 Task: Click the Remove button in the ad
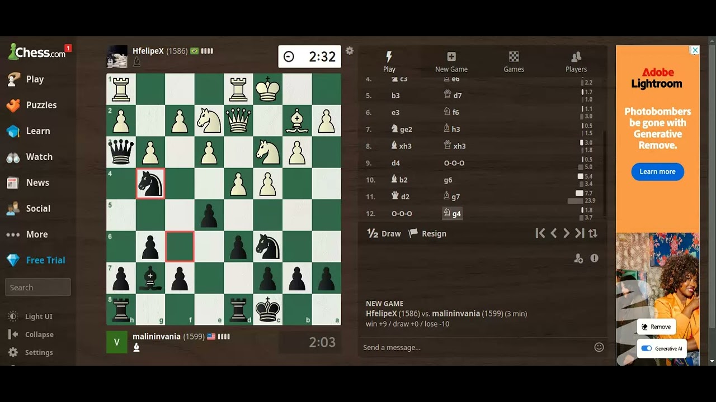(656, 327)
